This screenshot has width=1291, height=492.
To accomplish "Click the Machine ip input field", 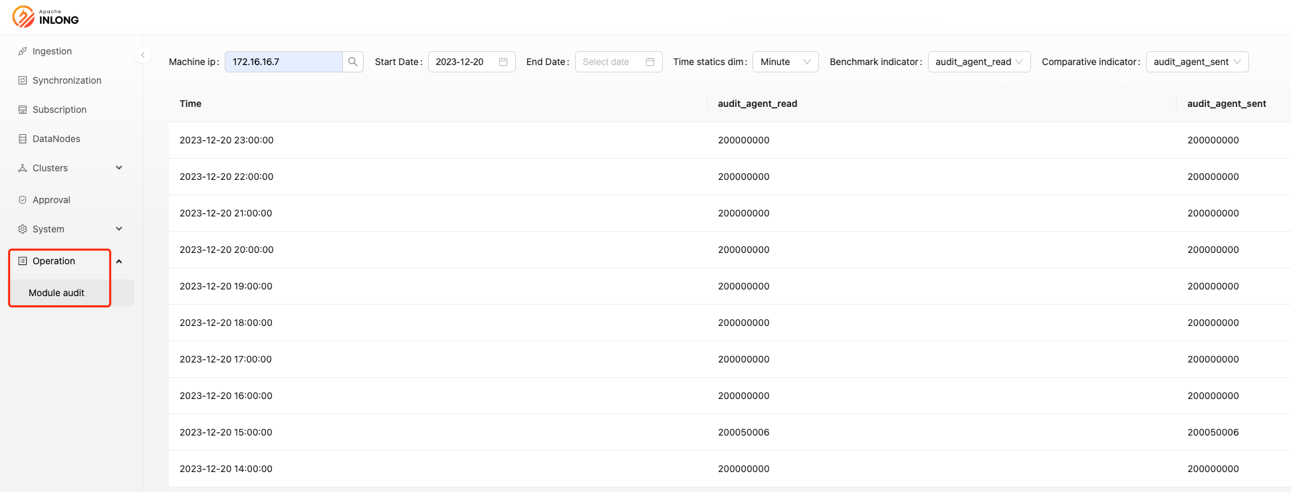I will click(x=283, y=62).
